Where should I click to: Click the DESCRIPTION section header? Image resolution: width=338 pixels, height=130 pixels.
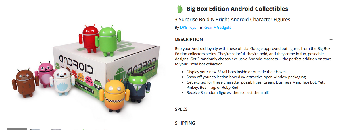pyautogui.click(x=189, y=39)
